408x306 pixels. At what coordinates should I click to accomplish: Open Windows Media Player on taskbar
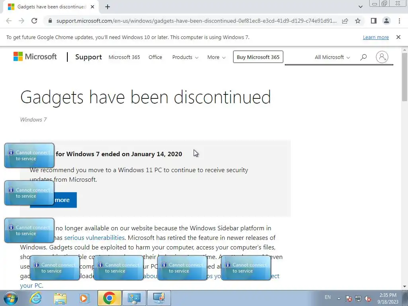pos(84,298)
